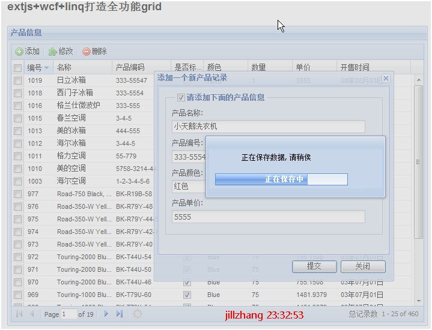
Task: Click the 开售时间 column header
Action: coord(354,68)
